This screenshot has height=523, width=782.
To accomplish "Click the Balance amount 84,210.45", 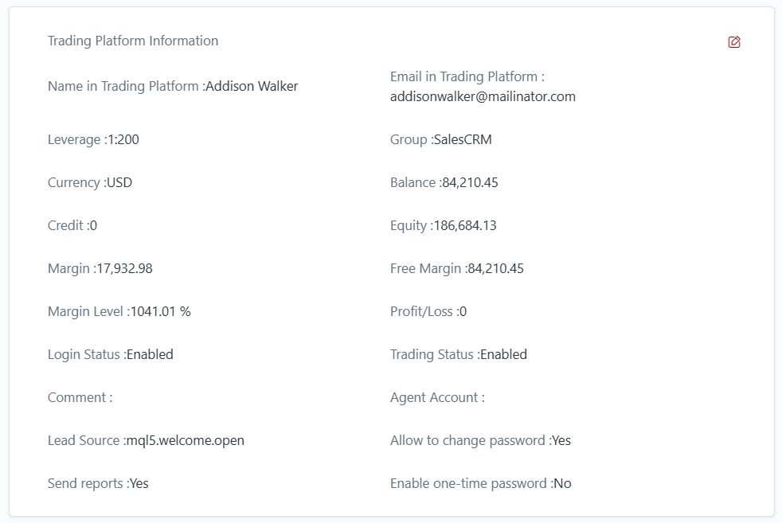I will [470, 182].
